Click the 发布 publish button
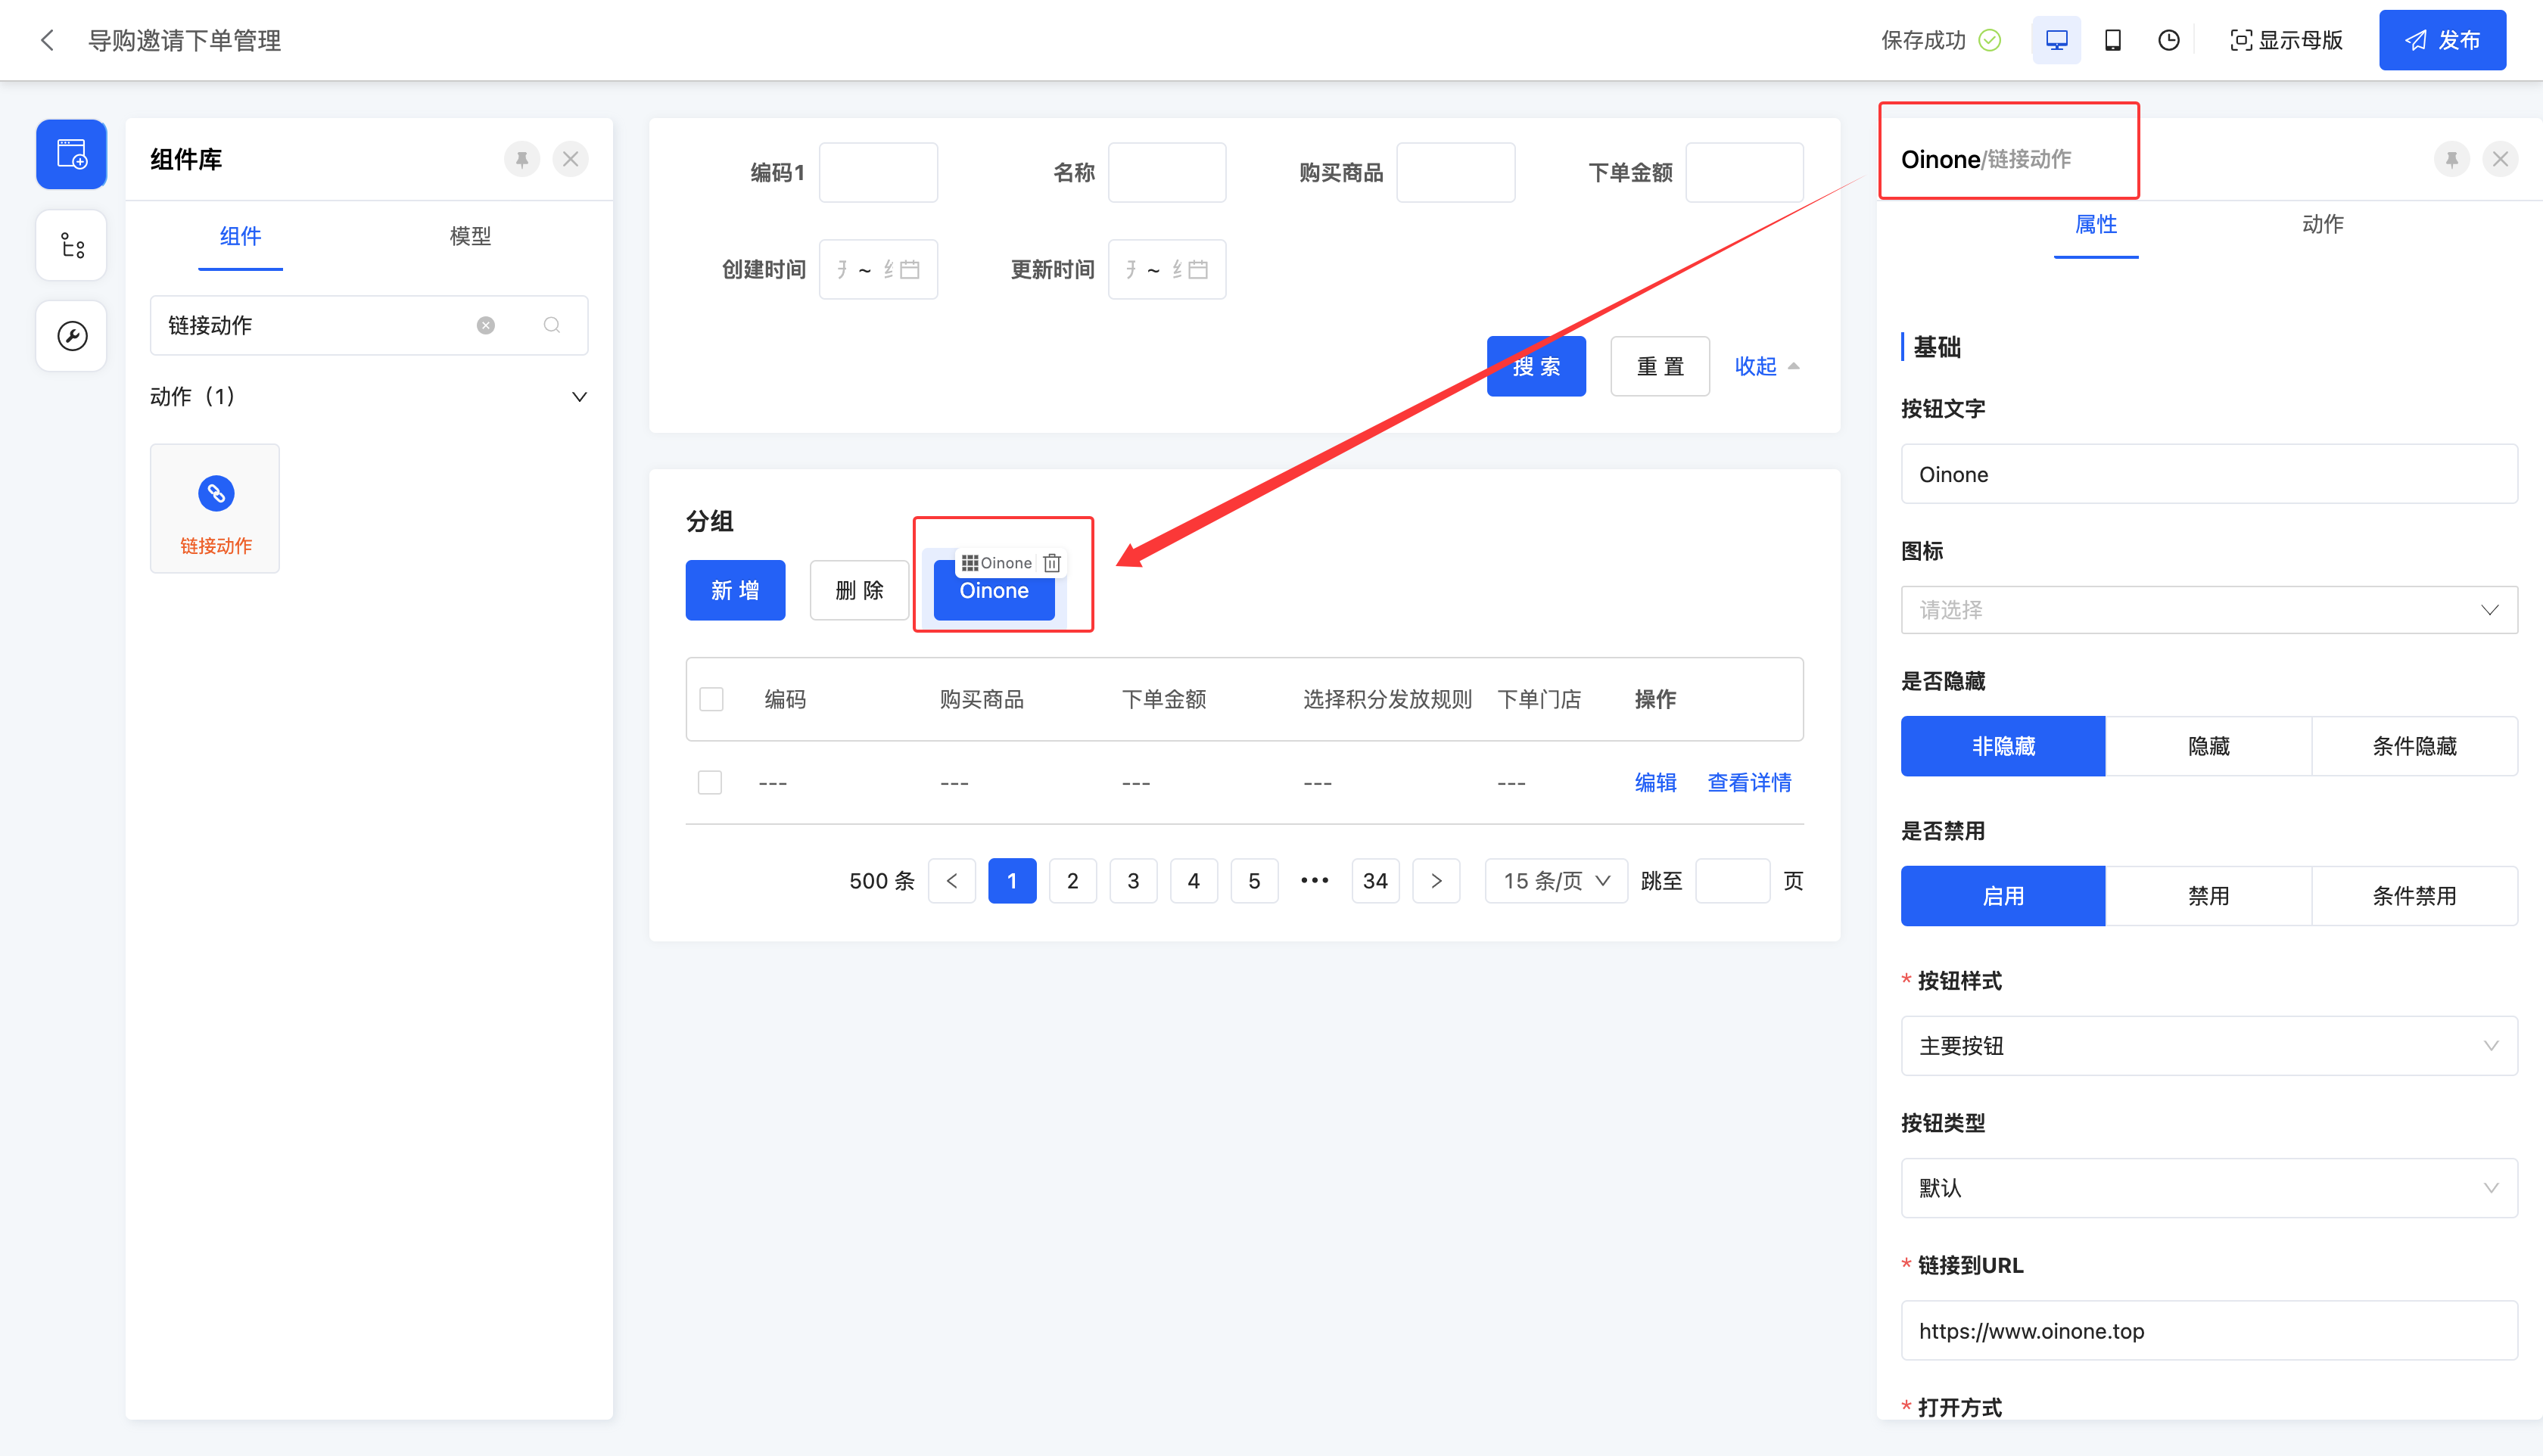2543x1456 pixels. 2442,40
